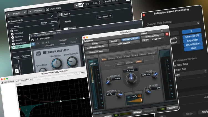Go to next preset arrow in Bitcrusher
Screen dimensions: 208x117
coord(49,42)
